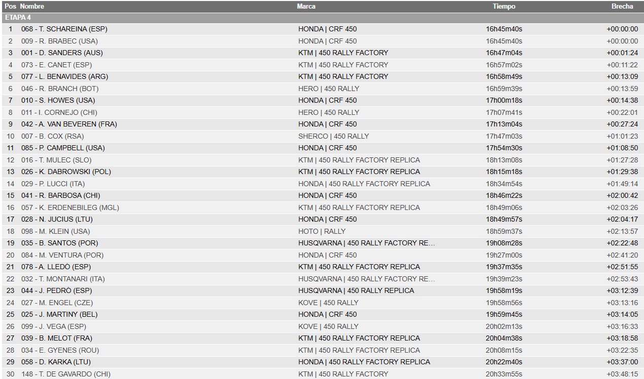Click gap value +02:00:42
644x379 pixels.
click(622, 195)
